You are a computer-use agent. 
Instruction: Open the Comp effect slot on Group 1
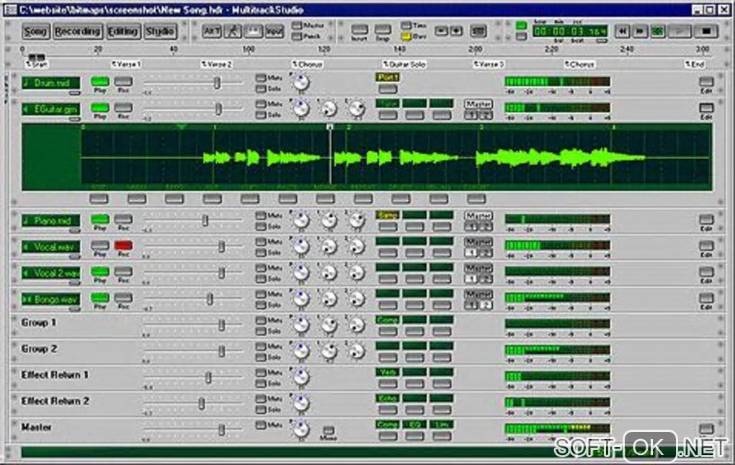pos(388,320)
